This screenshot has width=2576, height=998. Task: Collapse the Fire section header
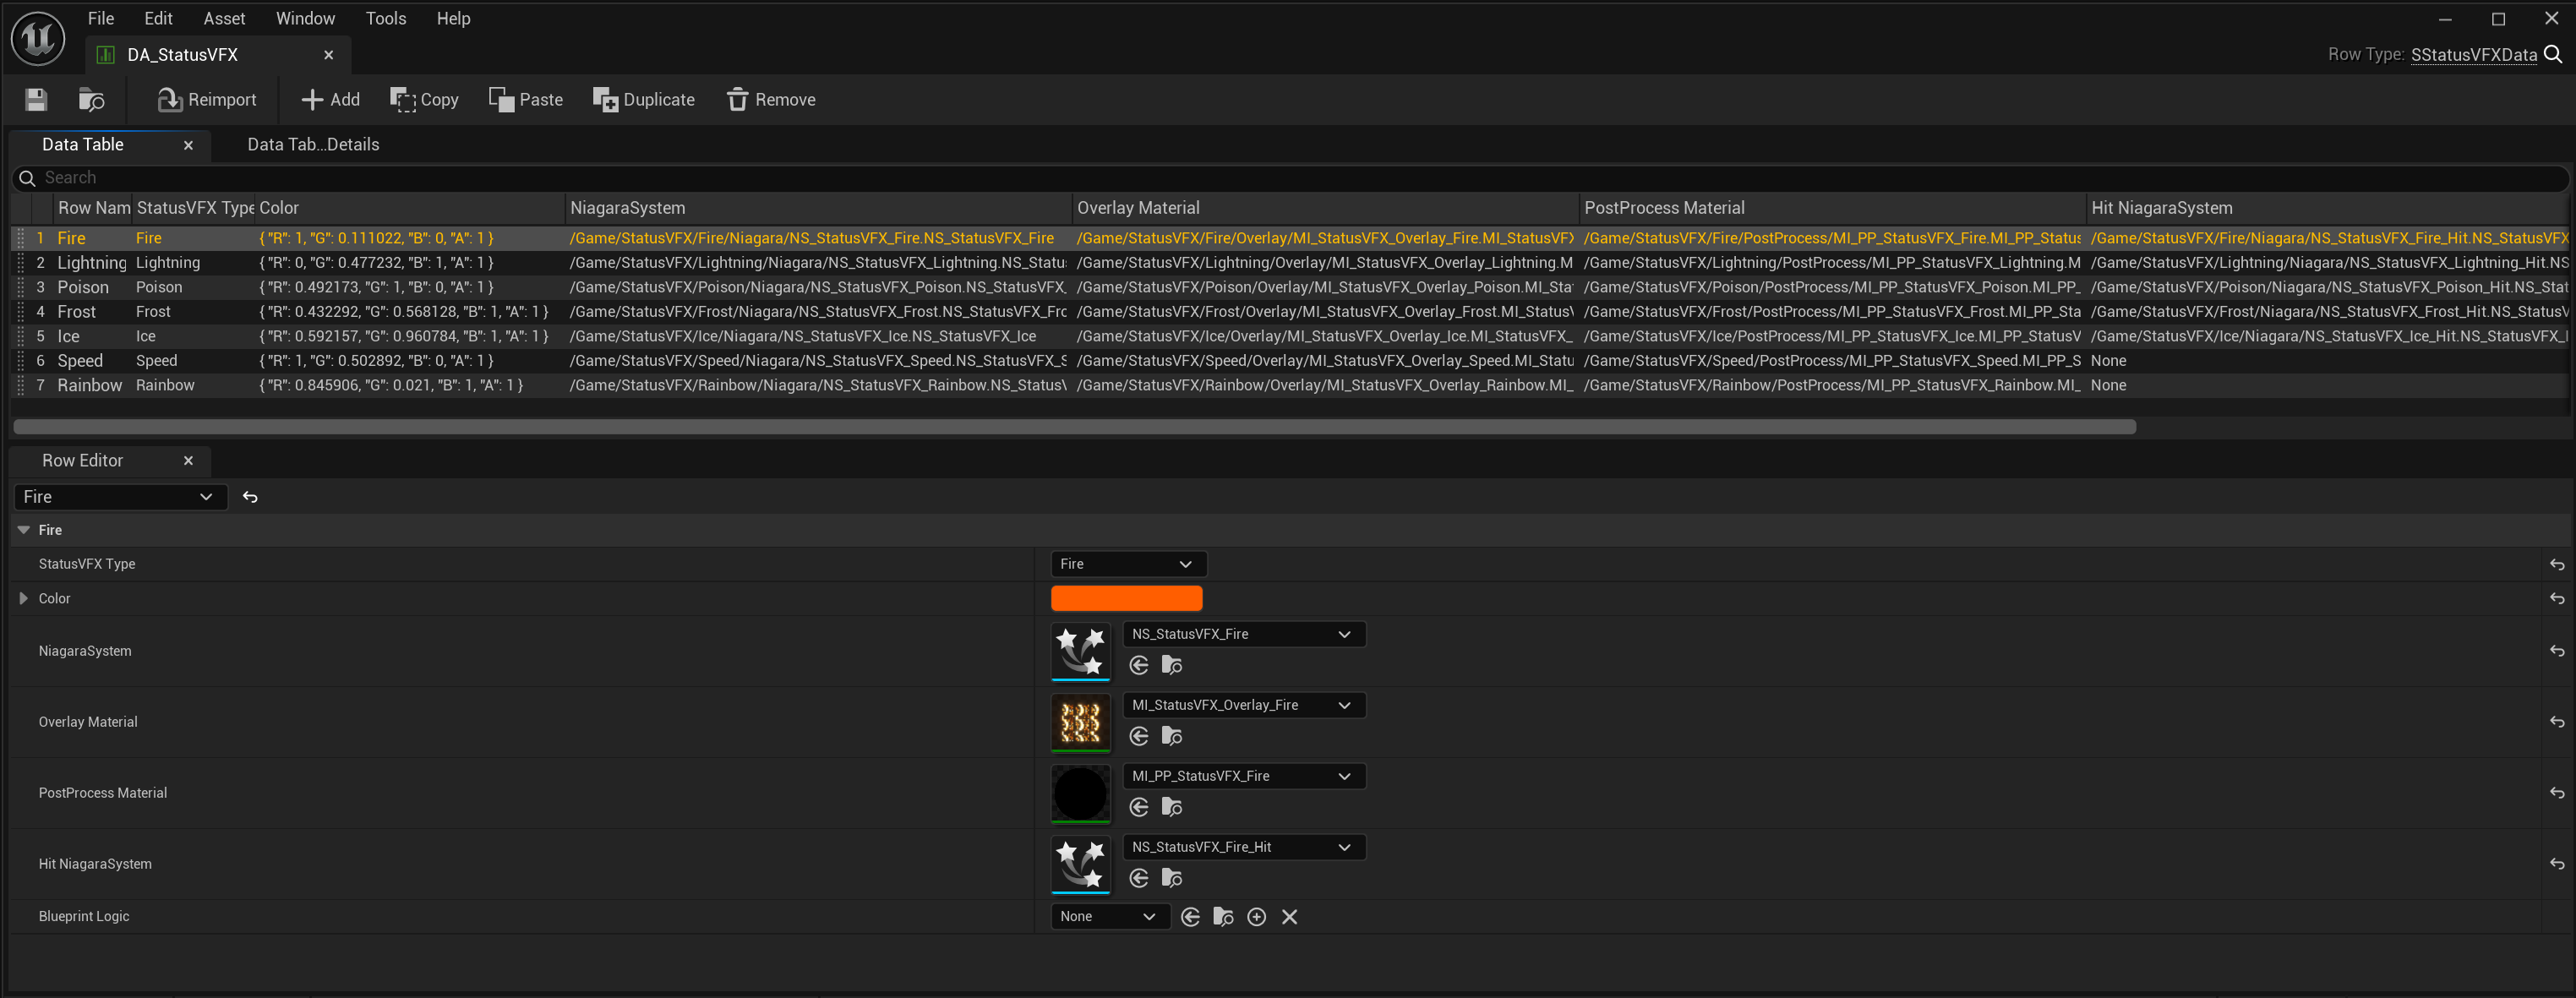(x=23, y=530)
